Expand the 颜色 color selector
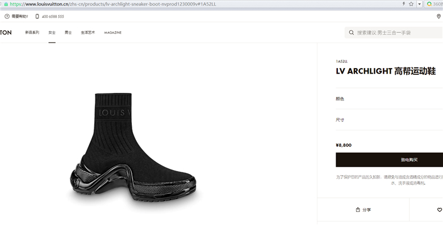 click(389, 99)
